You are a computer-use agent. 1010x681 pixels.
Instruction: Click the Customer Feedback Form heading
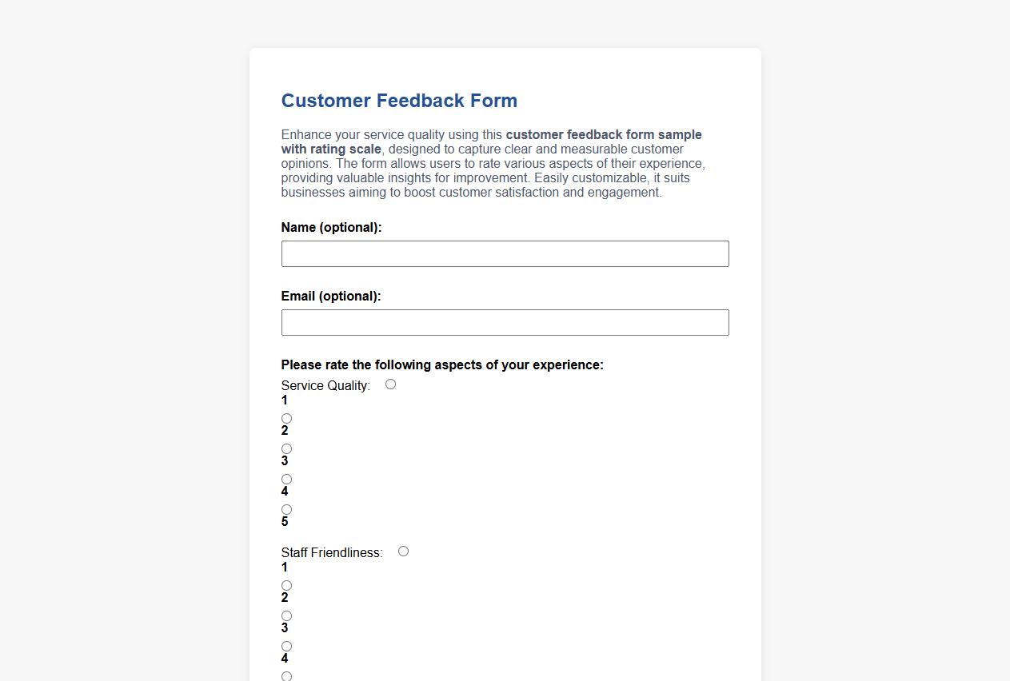tap(399, 101)
